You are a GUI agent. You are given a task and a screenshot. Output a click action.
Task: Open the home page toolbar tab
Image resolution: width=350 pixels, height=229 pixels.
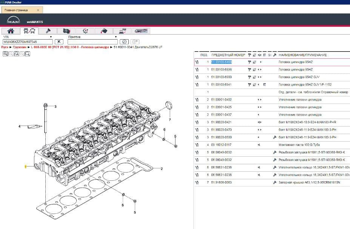coord(11,31)
